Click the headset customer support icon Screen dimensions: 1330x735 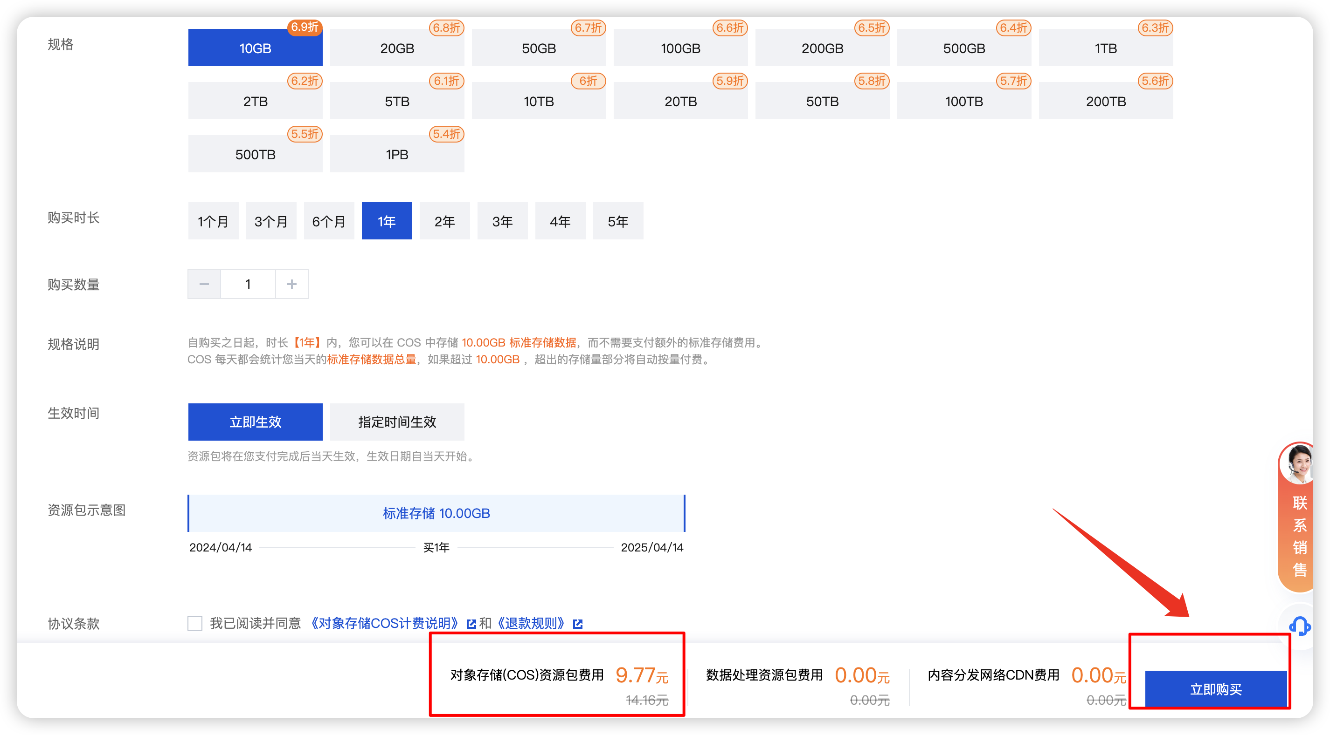pyautogui.click(x=1299, y=626)
